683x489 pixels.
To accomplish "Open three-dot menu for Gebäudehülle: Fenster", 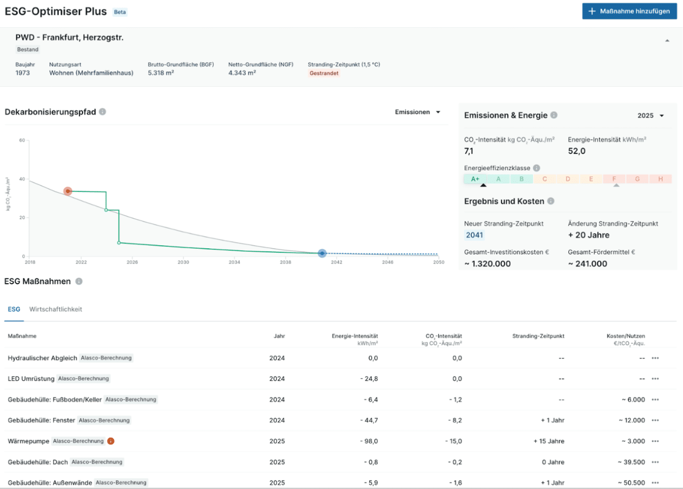I will pos(655,421).
